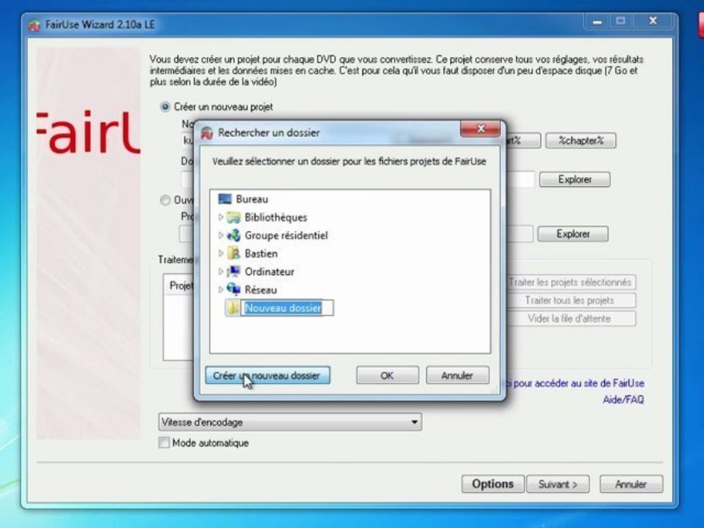Screen dimensions: 704x528
Task: Click the Bibliothèques library icon
Action: tap(234, 217)
